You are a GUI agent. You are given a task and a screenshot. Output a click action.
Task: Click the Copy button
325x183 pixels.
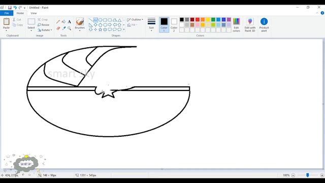[18, 25]
